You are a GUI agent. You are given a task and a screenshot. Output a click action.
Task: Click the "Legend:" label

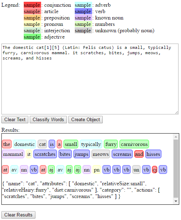[11, 5]
